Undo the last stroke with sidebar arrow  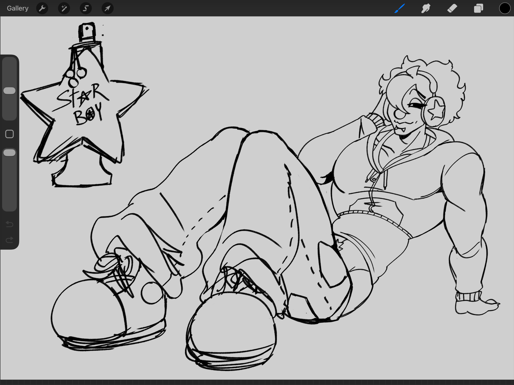tap(10, 224)
